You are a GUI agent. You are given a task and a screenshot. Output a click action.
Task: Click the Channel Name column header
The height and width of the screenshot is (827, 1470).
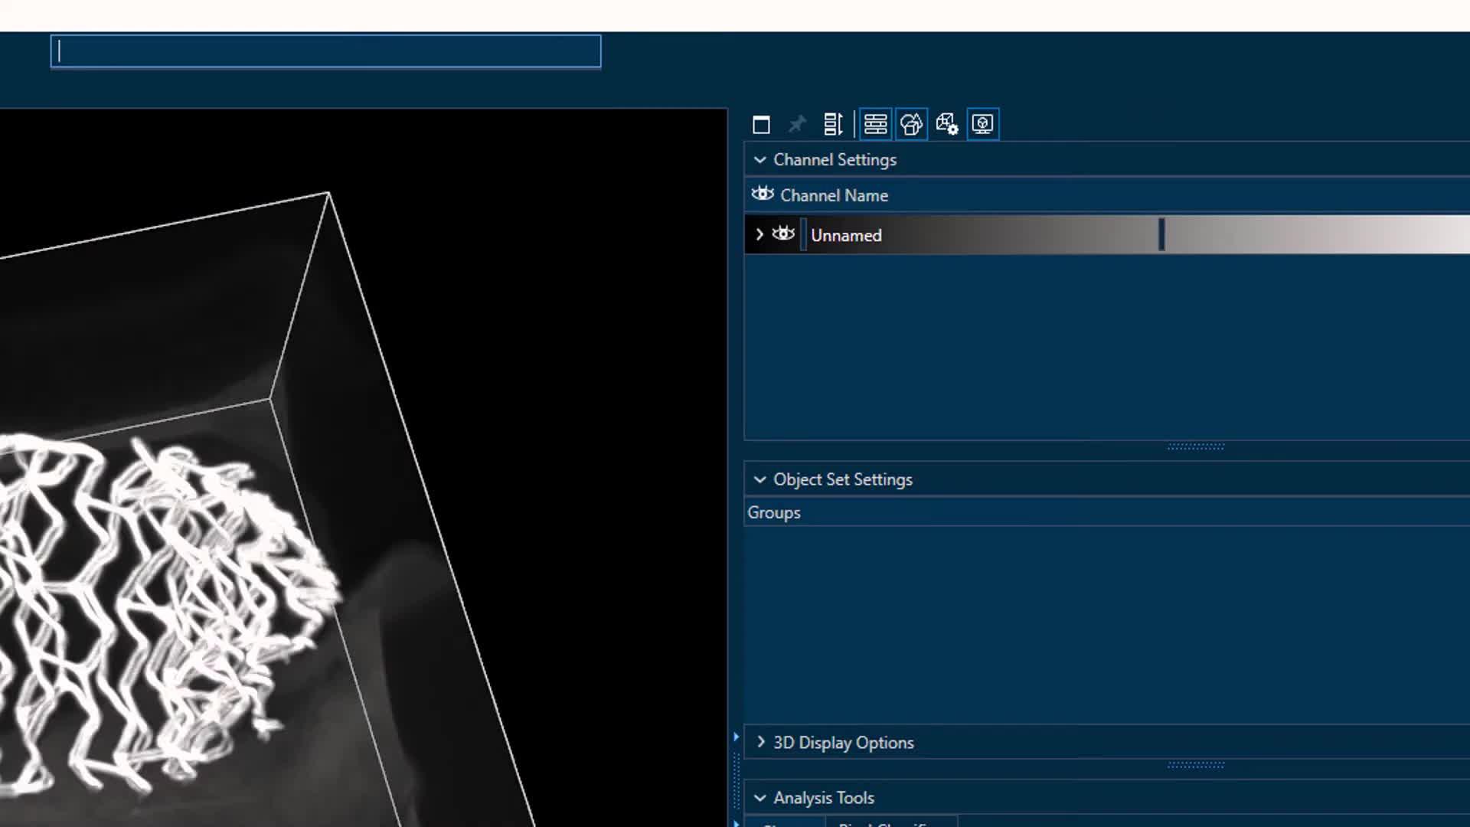click(x=834, y=196)
